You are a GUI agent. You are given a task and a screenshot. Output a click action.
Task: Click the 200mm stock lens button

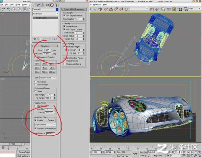click(x=52, y=72)
